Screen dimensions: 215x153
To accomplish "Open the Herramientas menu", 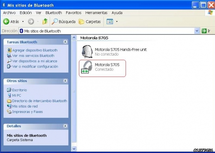I will (x=96, y=13).
